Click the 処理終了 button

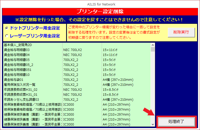pos(176,122)
